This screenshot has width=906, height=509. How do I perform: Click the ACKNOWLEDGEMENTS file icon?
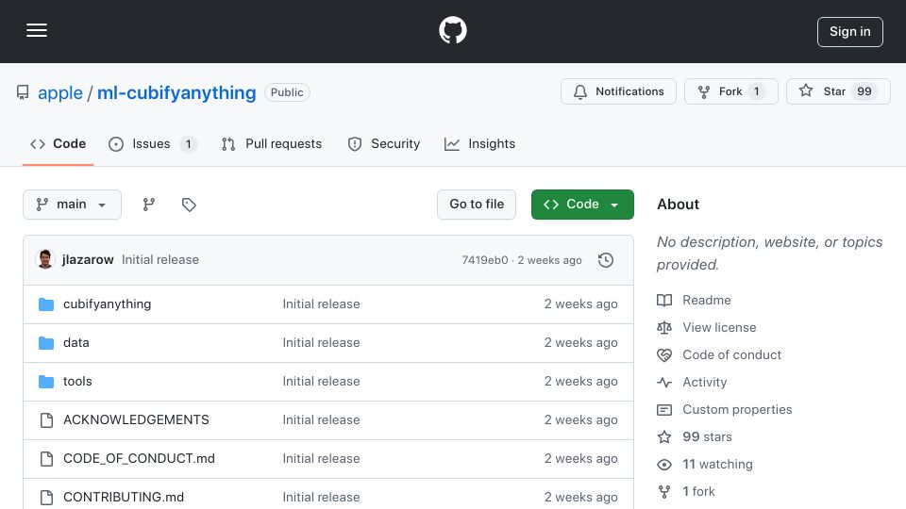tap(47, 420)
